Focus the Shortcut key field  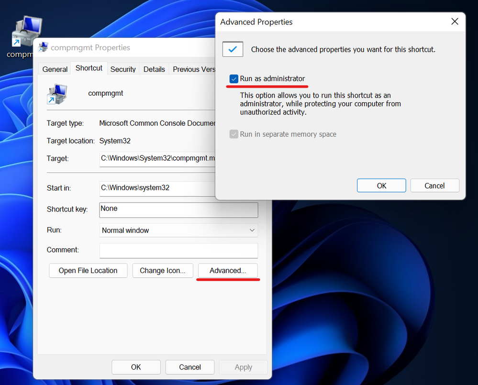tap(178, 210)
